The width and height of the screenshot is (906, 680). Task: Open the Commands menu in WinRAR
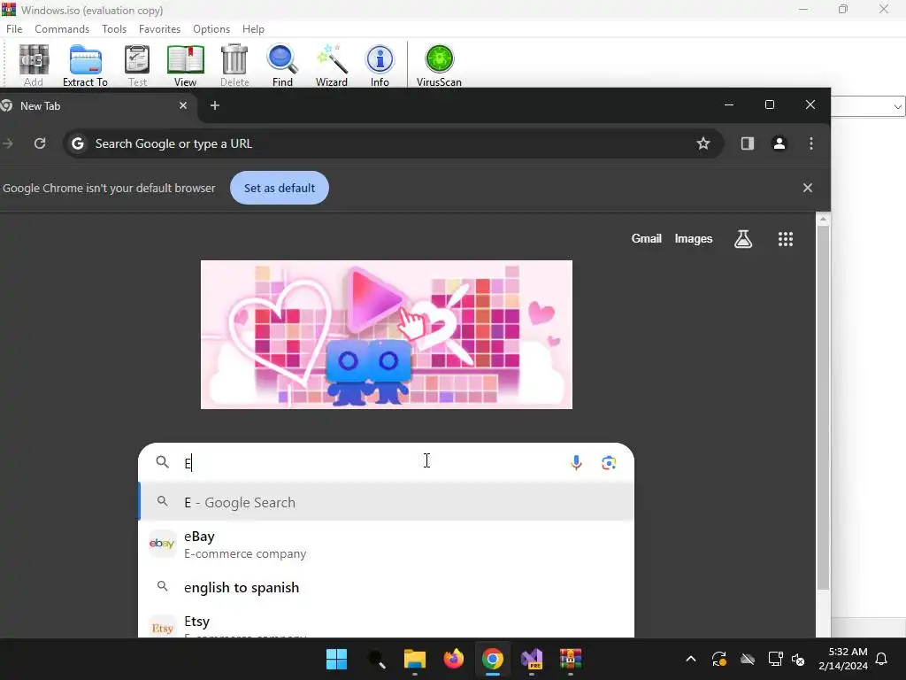[x=62, y=29]
